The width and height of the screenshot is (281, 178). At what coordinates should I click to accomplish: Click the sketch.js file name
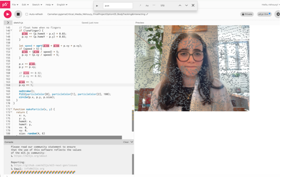(18, 23)
